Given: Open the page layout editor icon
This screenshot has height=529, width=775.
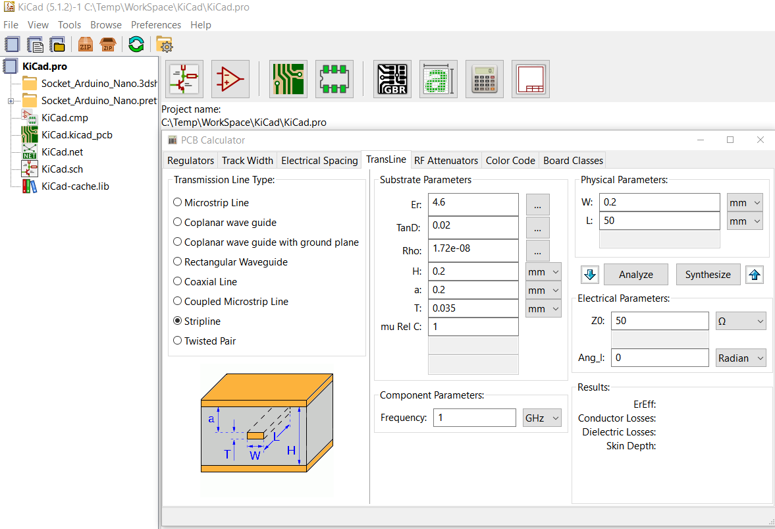Looking at the screenshot, I should point(530,79).
